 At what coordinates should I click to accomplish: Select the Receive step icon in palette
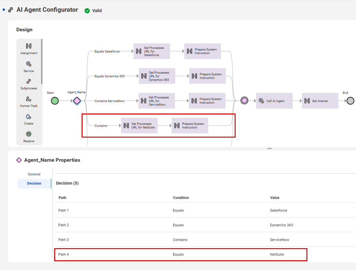tap(29, 134)
